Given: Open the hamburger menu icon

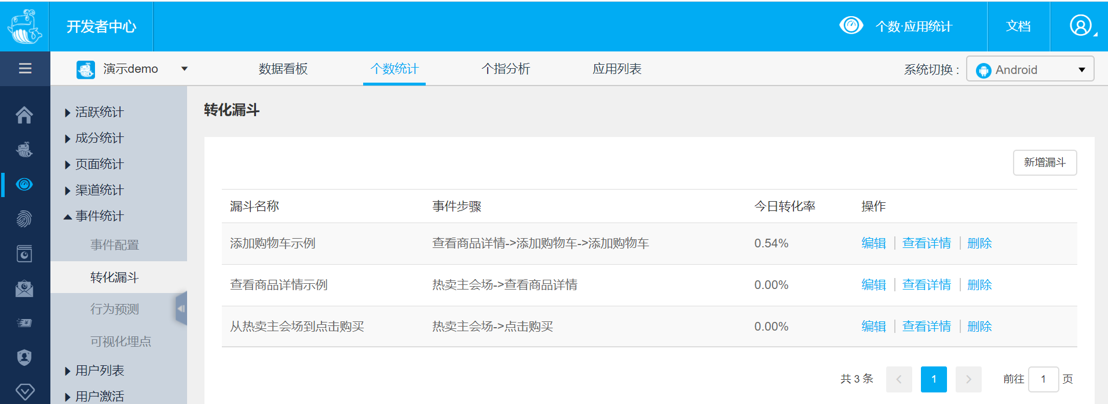Looking at the screenshot, I should (25, 69).
